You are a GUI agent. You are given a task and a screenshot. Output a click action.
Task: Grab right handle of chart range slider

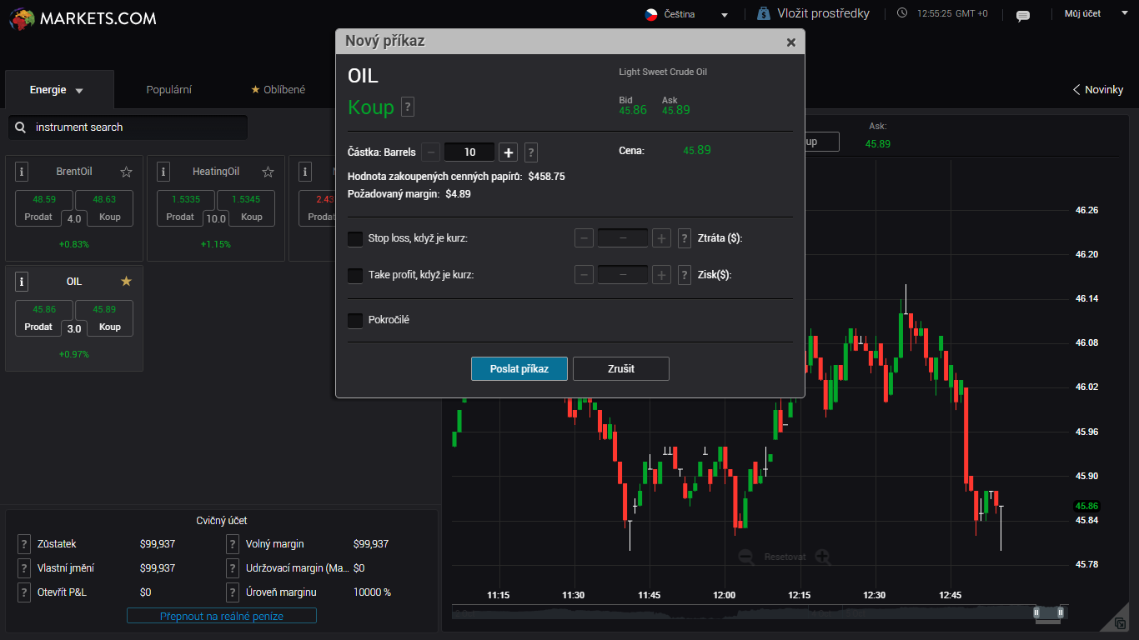point(1061,612)
